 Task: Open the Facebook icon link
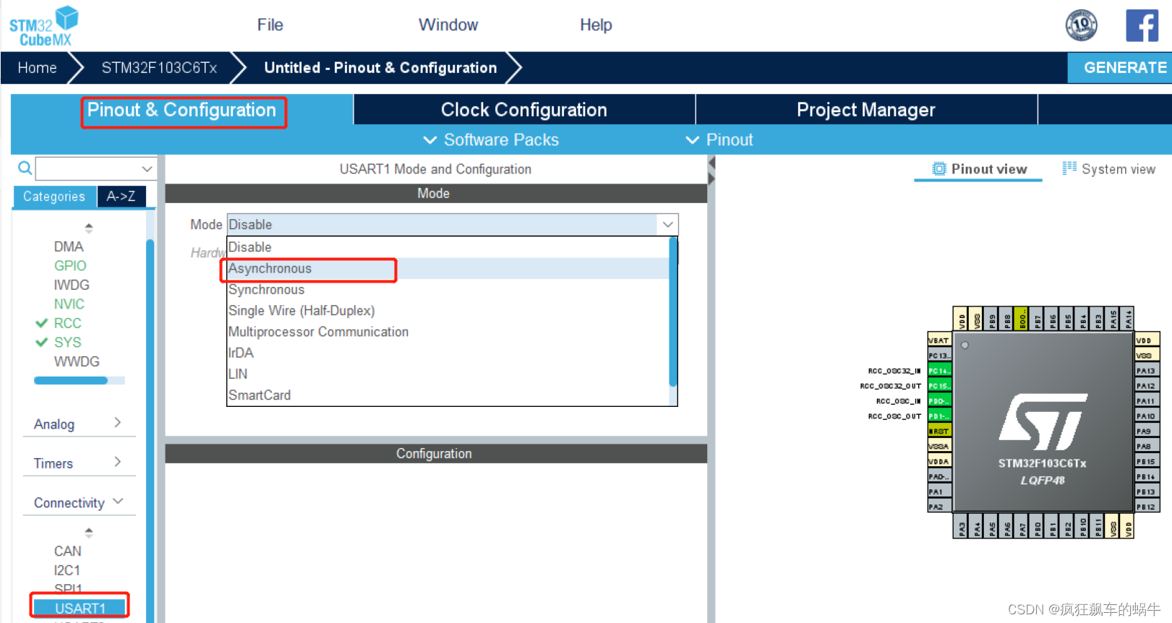(1142, 25)
